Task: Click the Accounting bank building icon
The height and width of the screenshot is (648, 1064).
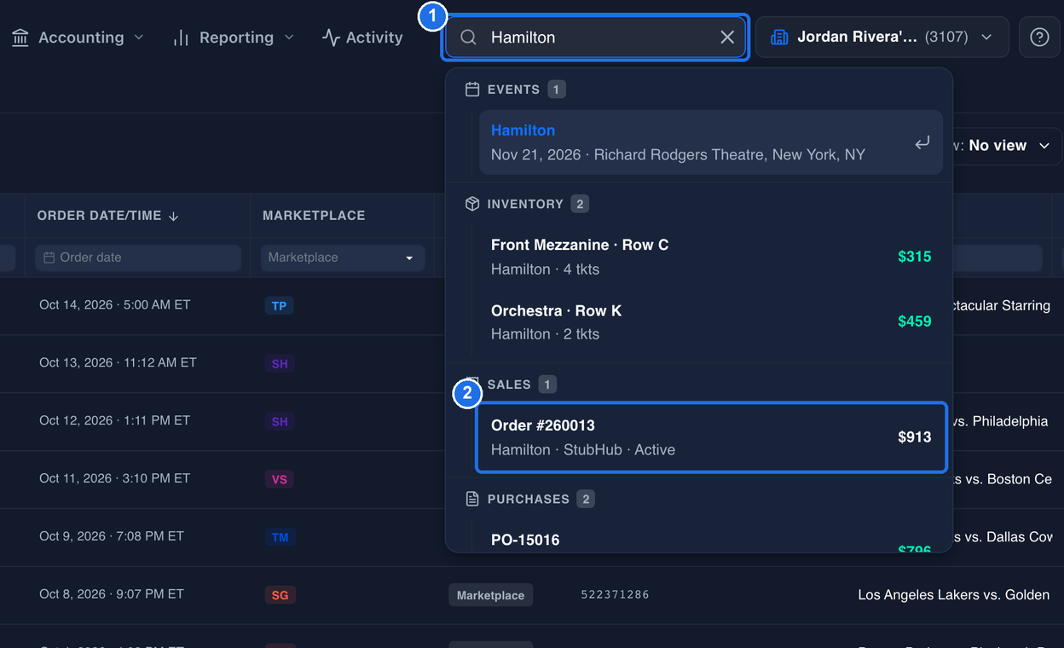Action: click(x=20, y=38)
